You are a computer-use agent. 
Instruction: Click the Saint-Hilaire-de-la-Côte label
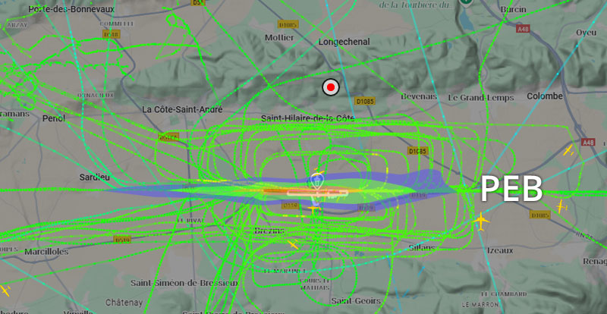pyautogui.click(x=307, y=118)
